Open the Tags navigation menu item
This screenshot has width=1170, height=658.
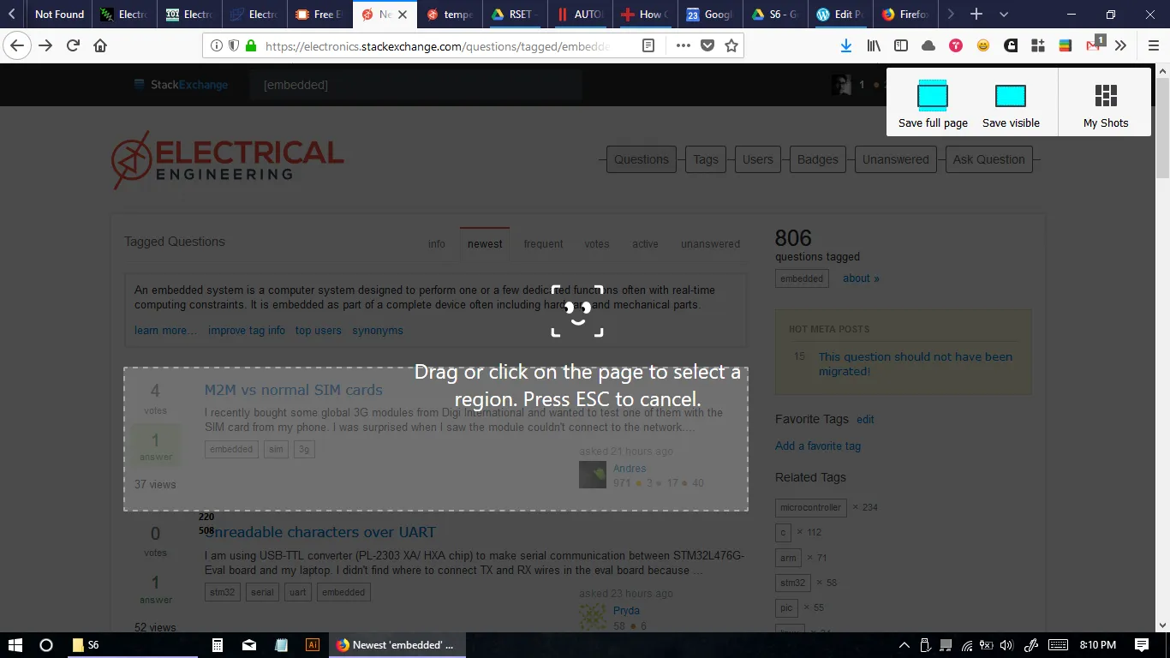[x=705, y=159]
